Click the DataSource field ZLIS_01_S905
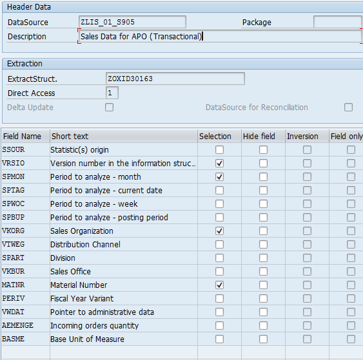 point(132,22)
